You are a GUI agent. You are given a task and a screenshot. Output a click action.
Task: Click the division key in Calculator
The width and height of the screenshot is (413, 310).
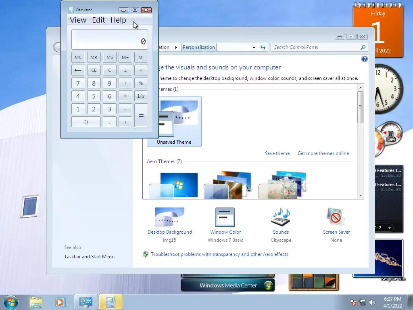click(125, 83)
